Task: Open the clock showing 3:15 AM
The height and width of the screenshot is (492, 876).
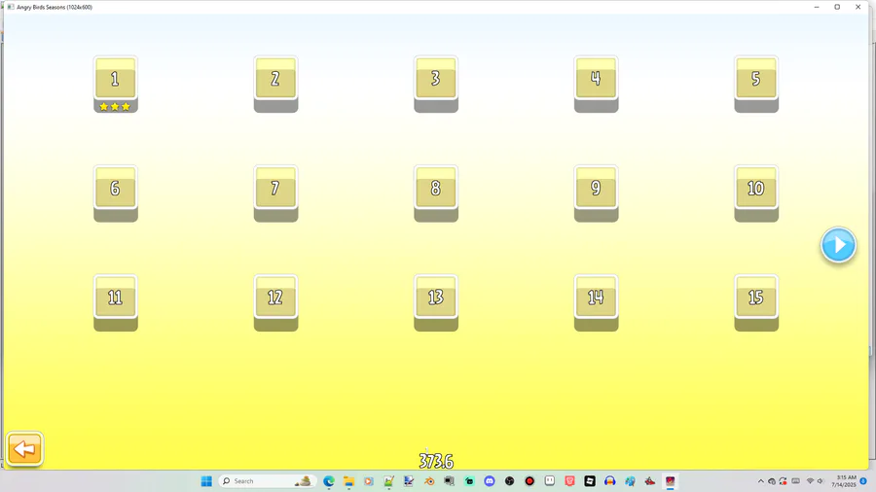Action: click(843, 481)
